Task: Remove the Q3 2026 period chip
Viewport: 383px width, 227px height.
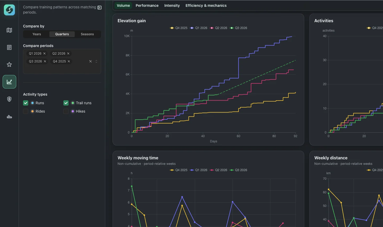Action: pyautogui.click(x=45, y=61)
